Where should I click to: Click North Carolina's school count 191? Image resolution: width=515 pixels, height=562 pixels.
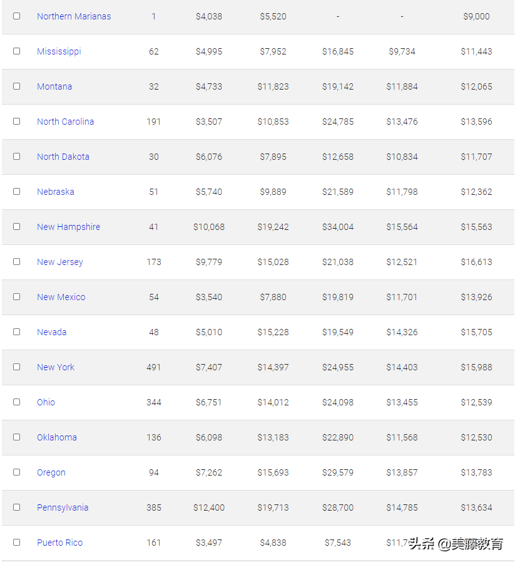click(154, 122)
